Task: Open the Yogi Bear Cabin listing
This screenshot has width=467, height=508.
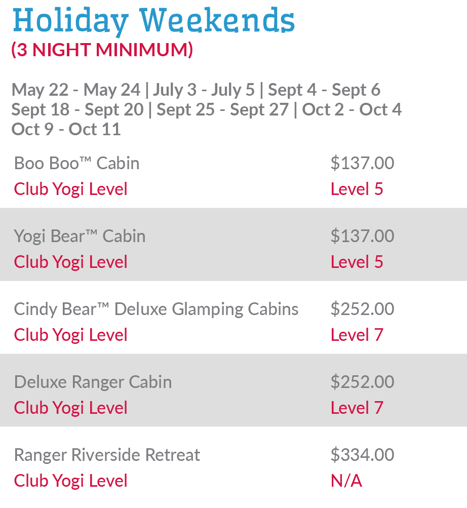Action: [x=80, y=237]
